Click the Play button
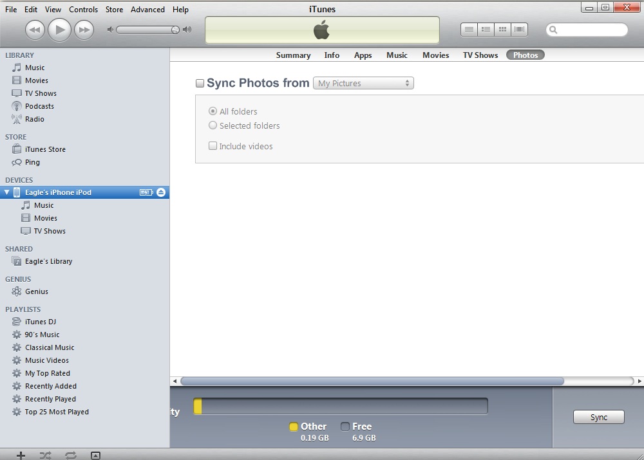 point(59,30)
